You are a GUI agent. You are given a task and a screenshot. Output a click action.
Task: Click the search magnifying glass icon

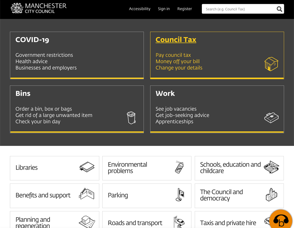pos(279,9)
